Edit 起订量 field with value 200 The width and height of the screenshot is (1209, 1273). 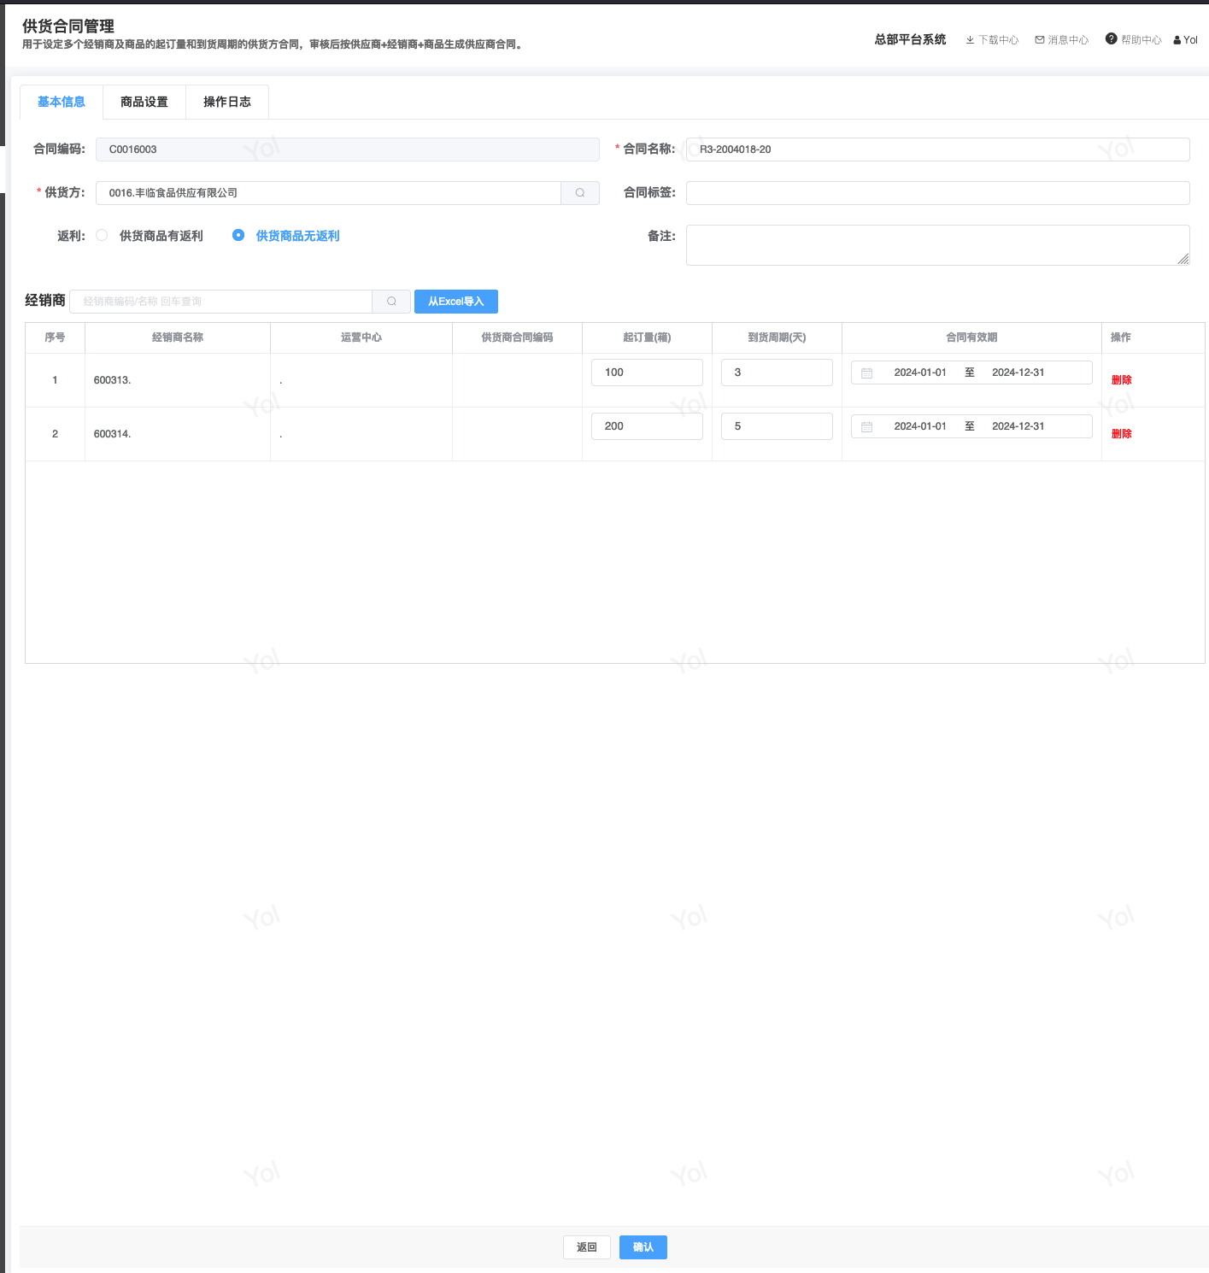(647, 426)
